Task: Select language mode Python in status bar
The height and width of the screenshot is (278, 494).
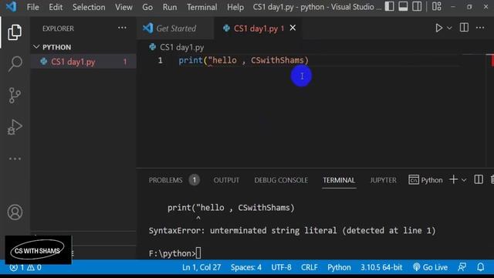Action: click(339, 268)
